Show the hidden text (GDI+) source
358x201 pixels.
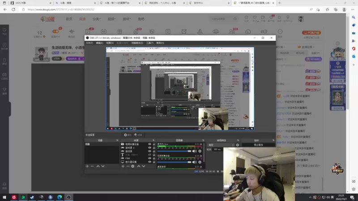pos(149,155)
